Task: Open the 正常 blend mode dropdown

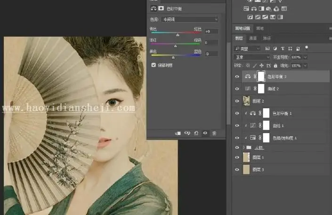Action: tap(252, 57)
